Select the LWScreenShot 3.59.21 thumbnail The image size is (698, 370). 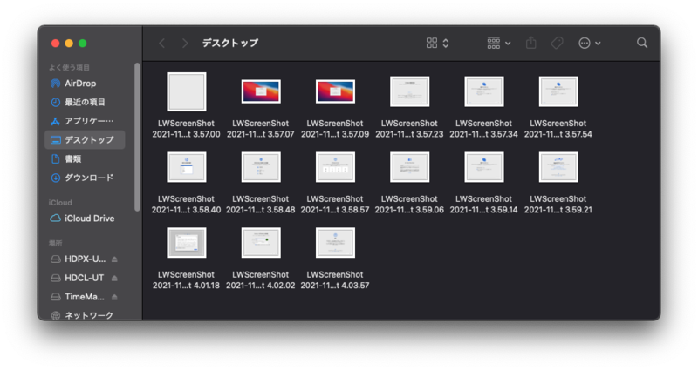(558, 167)
